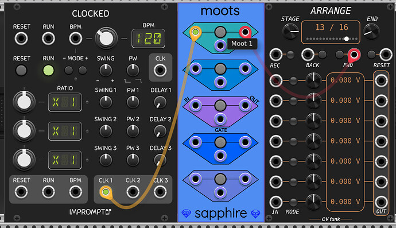Click the first row voltage knob on ARRANGE
This screenshot has width=396, height=228.
(313, 80)
